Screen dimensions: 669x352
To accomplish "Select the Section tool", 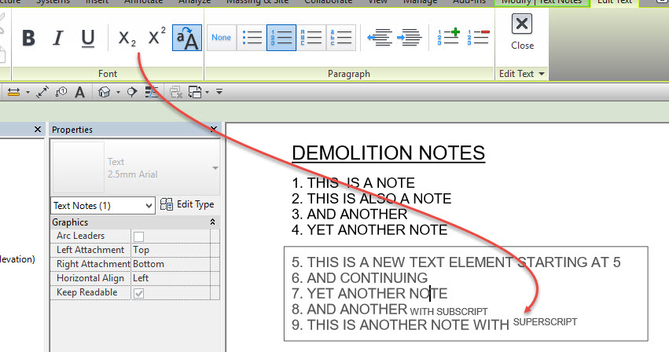I will (x=132, y=92).
